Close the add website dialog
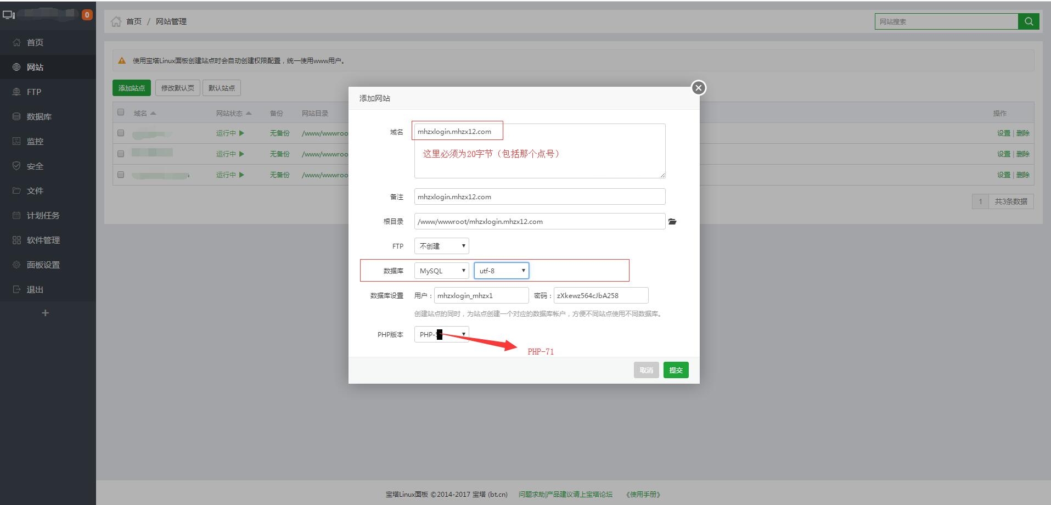This screenshot has height=505, width=1051. (698, 88)
